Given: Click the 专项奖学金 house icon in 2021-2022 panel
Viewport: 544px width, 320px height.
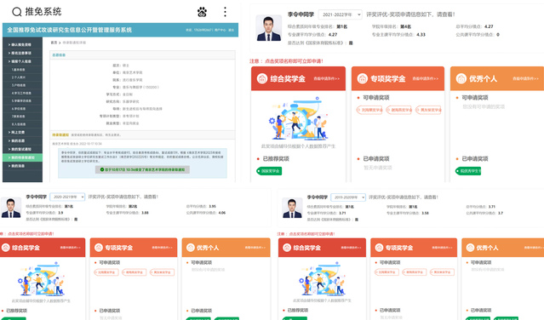Looking at the screenshot, I should 362,78.
